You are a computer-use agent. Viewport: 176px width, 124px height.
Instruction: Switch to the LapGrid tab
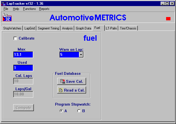(x=30, y=28)
